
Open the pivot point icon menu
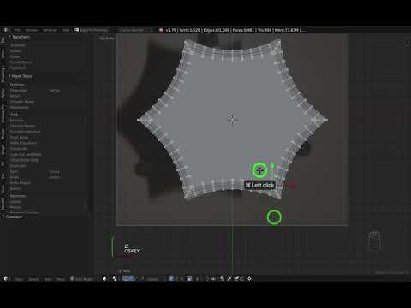115,279
